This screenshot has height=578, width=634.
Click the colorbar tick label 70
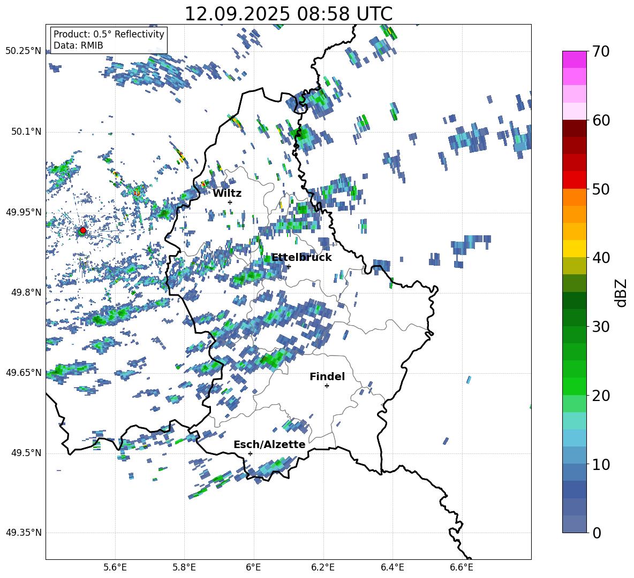point(601,52)
